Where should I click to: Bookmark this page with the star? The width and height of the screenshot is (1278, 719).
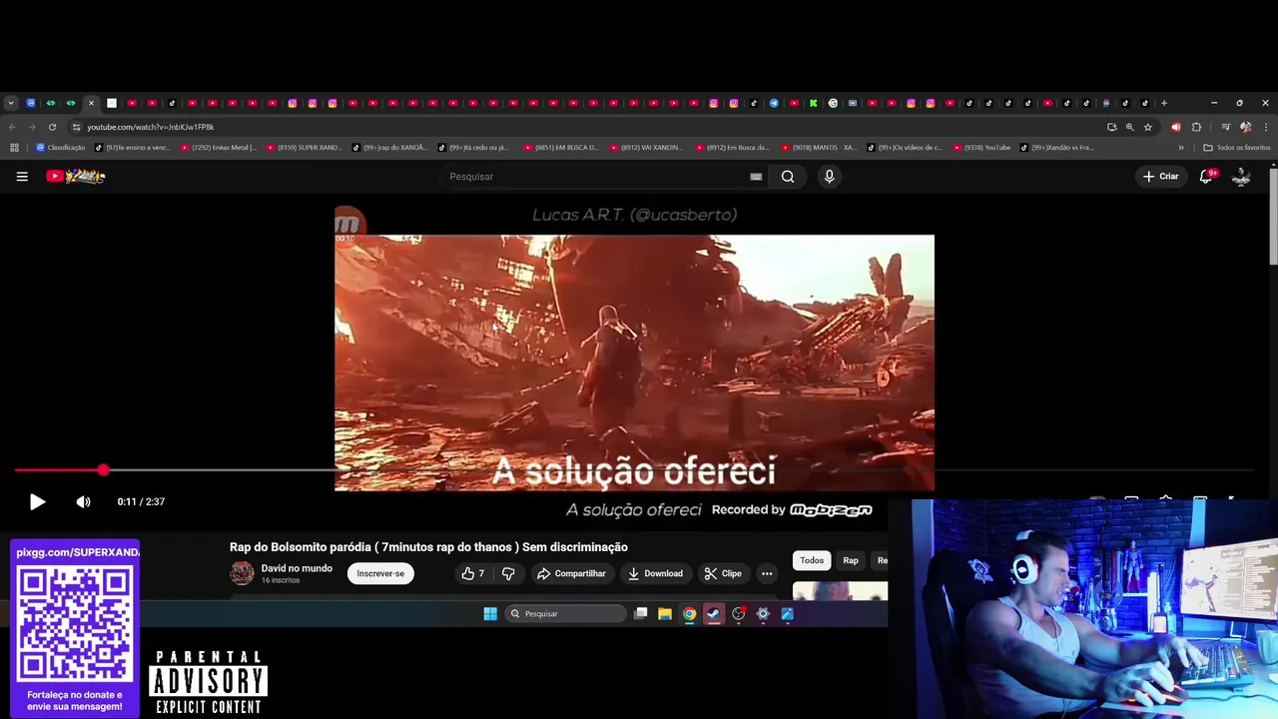click(x=1148, y=127)
